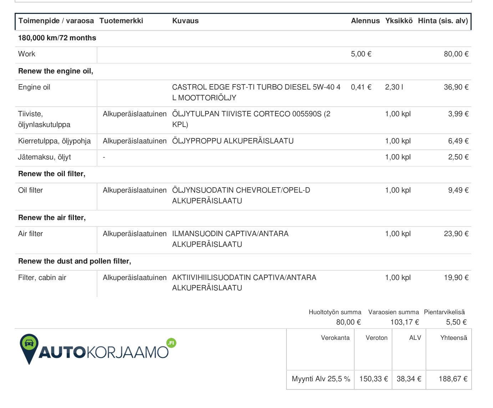Viewport: 493px width, 408px height.
Task: Click the Alennus column header
Action: (x=365, y=21)
